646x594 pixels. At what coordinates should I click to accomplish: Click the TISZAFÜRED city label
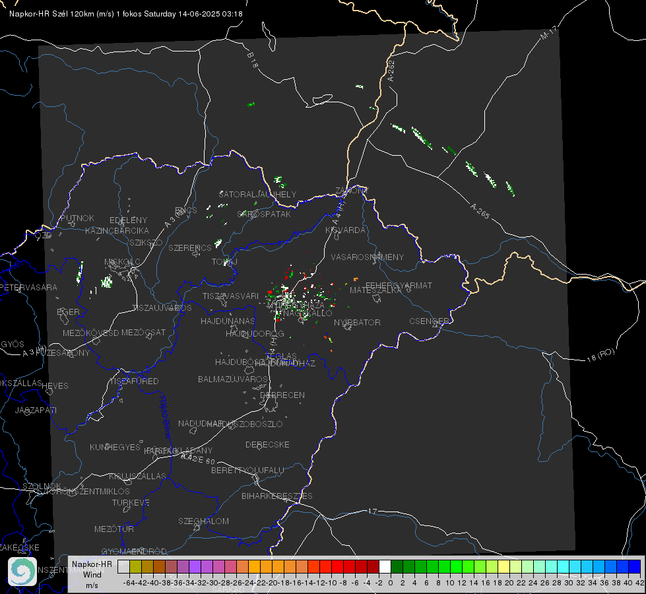click(135, 381)
